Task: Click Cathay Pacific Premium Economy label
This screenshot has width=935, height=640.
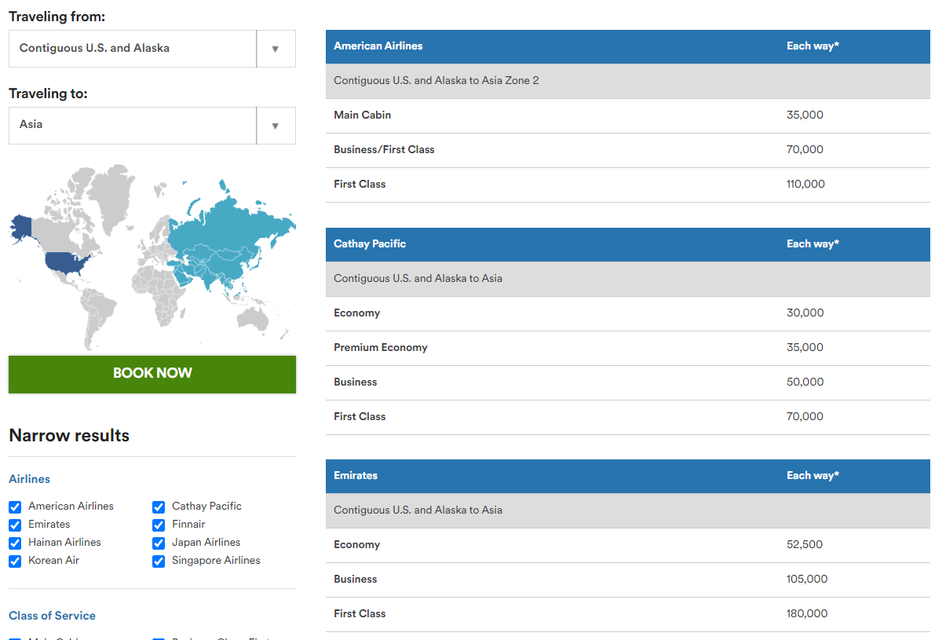Action: click(381, 348)
